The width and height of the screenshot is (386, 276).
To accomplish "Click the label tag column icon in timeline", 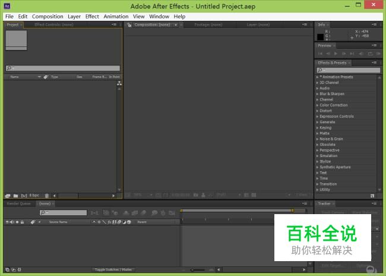I will [x=33, y=222].
